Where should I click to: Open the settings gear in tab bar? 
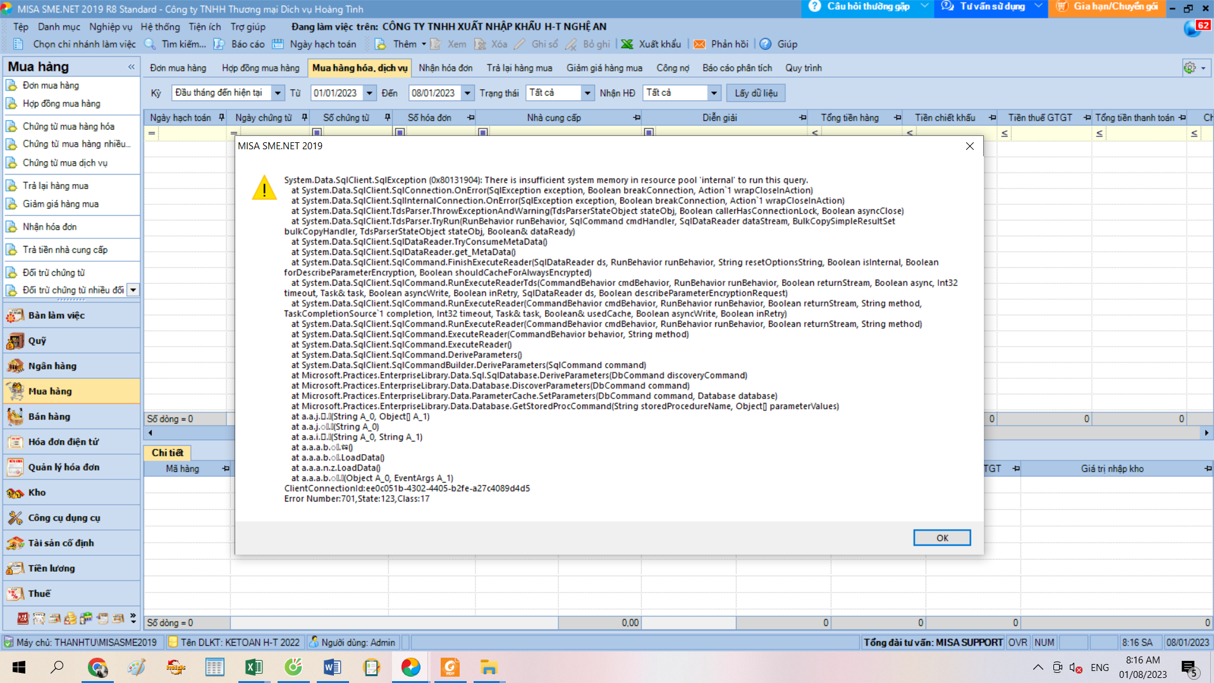point(1189,68)
